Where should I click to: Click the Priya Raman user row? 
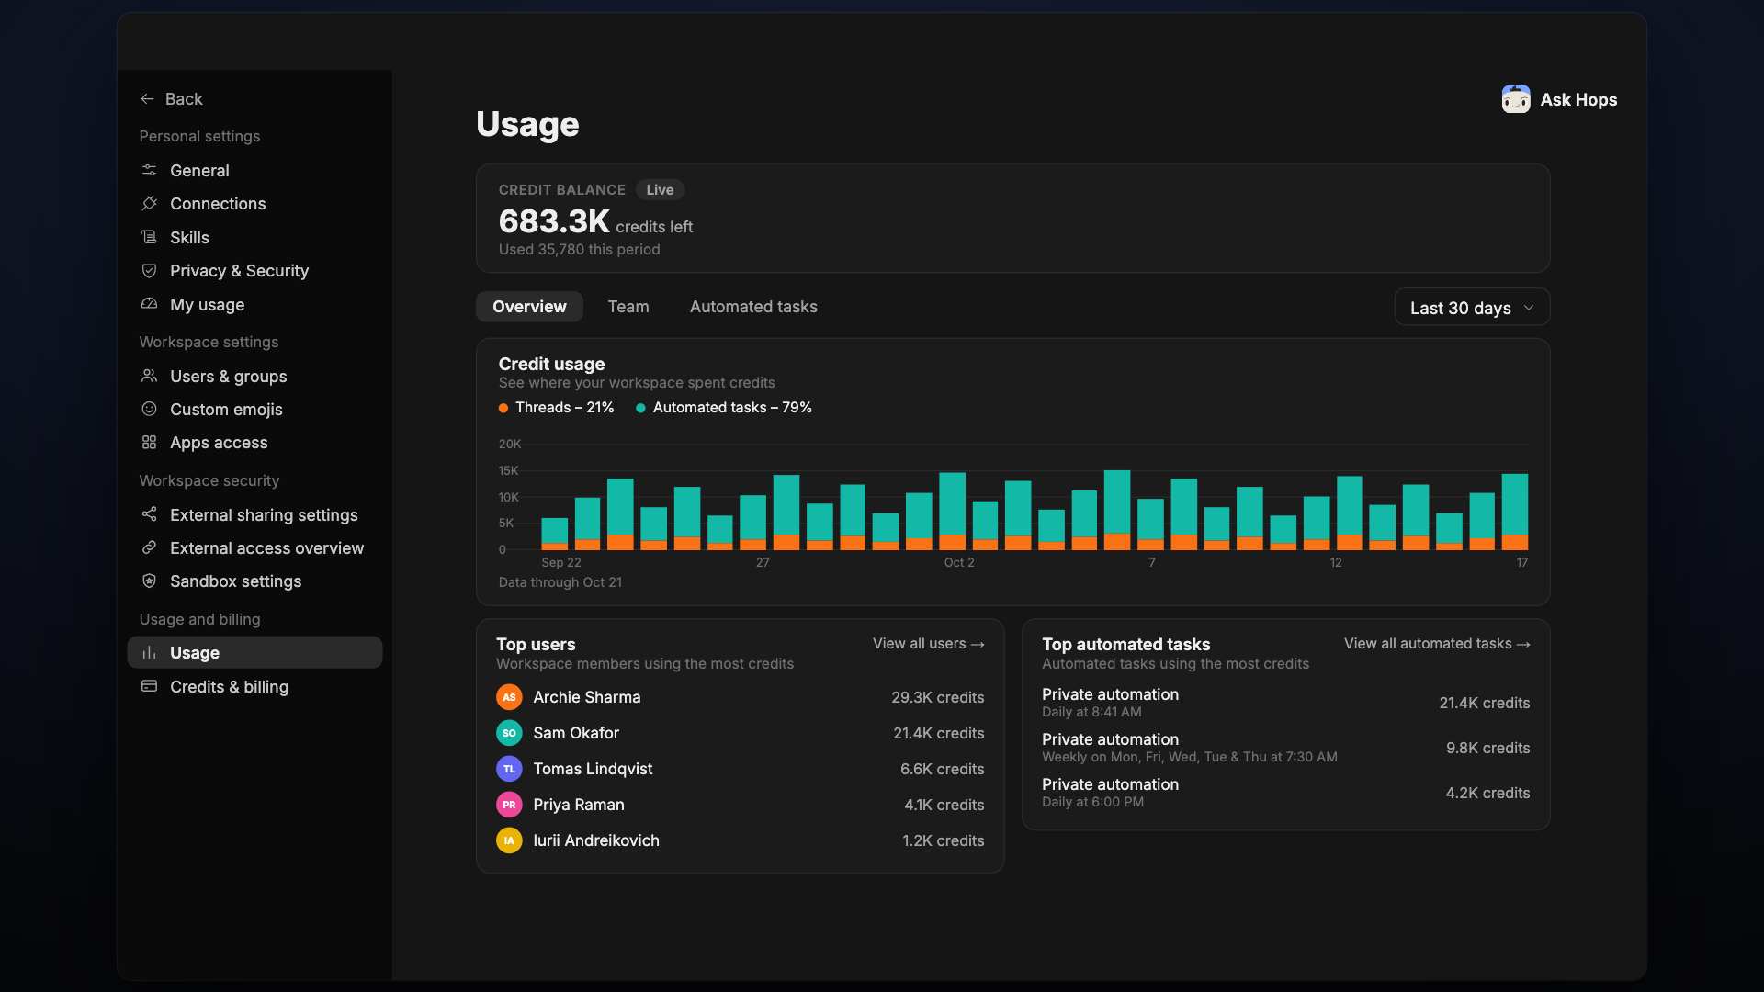point(740,805)
